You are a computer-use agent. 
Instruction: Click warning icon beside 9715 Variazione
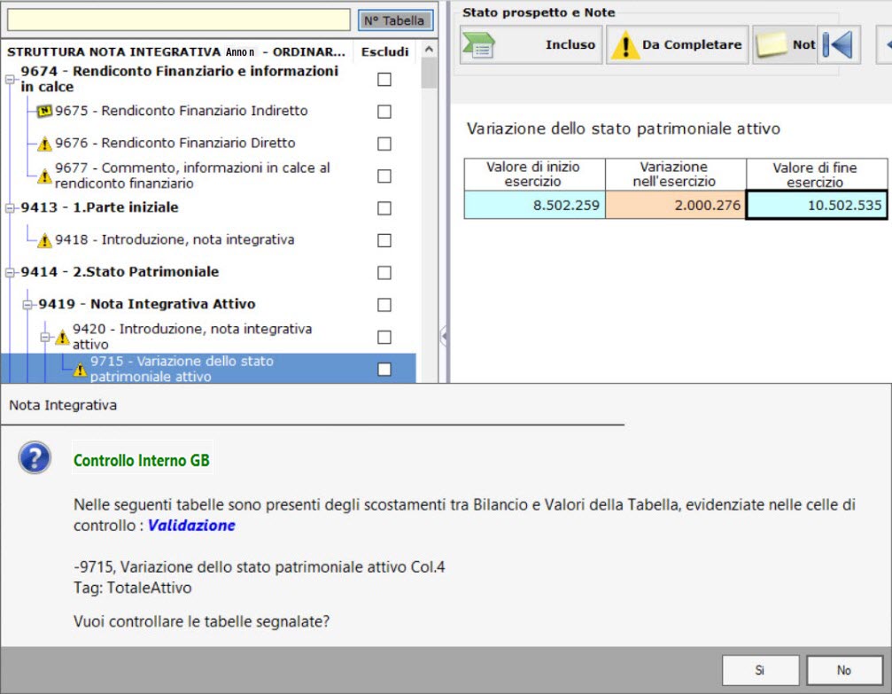coord(81,370)
